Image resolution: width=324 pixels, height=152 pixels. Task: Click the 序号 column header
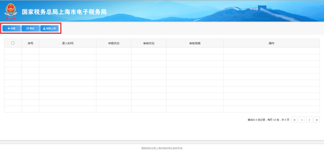[x=30, y=43]
